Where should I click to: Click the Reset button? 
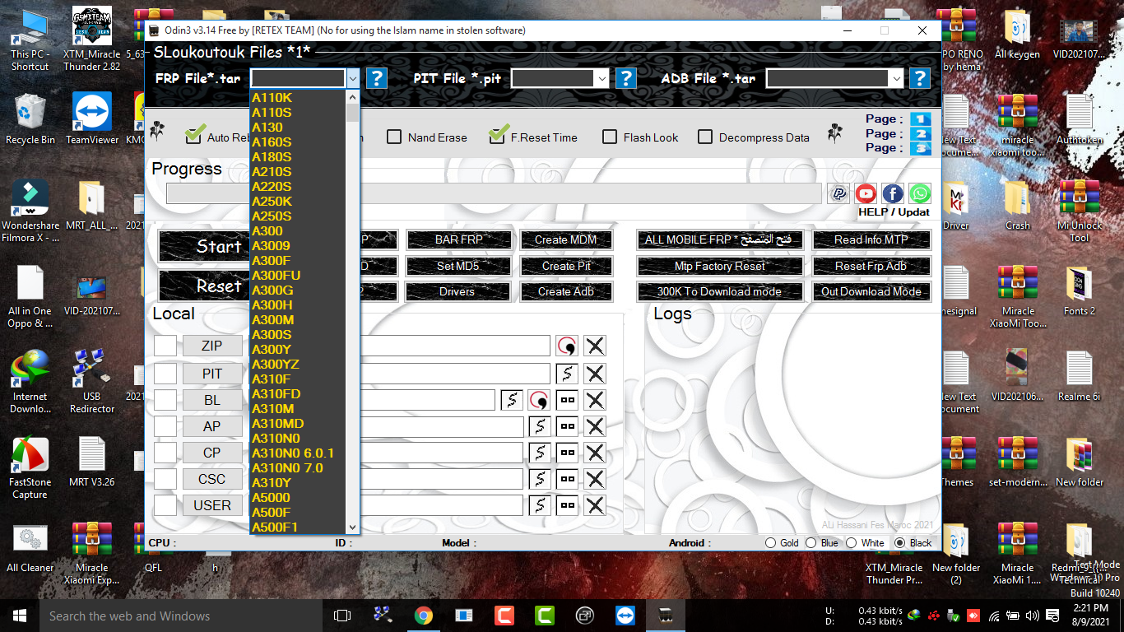[204, 286]
